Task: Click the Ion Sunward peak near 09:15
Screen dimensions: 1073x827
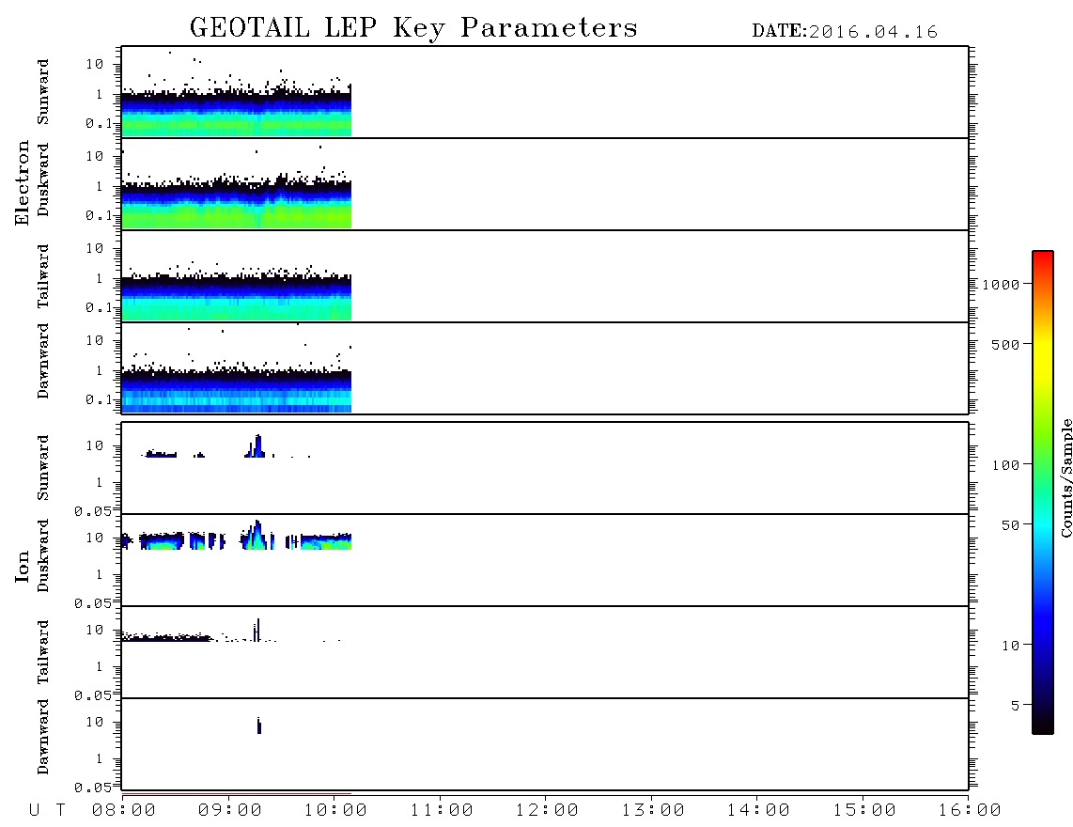Action: pos(256,446)
